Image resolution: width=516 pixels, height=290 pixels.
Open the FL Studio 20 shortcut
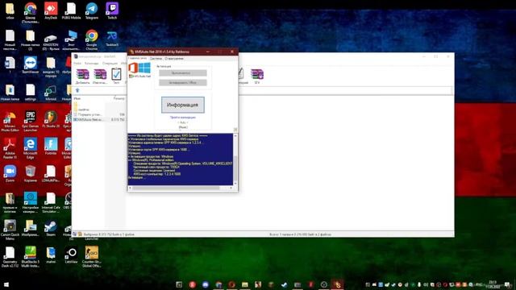51,120
